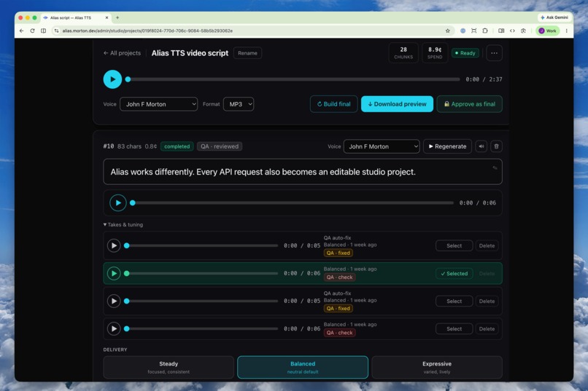Select Expressive delivery option
The image size is (588, 391).
pyautogui.click(x=437, y=367)
